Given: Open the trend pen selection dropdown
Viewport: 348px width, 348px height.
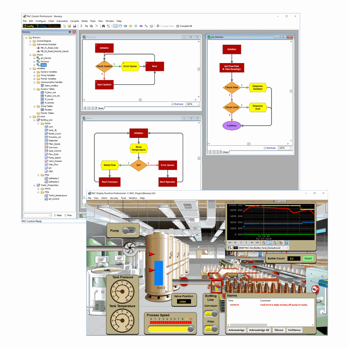Looking at the screenshot, I should (x=287, y=248).
